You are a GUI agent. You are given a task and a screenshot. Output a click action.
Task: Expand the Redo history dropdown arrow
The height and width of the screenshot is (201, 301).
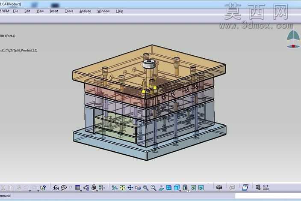(38, 191)
